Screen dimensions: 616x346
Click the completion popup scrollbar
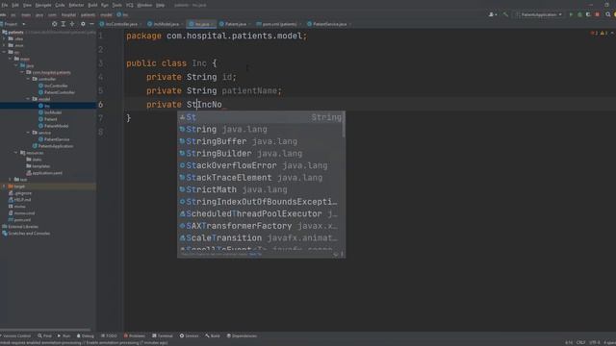(x=344, y=125)
